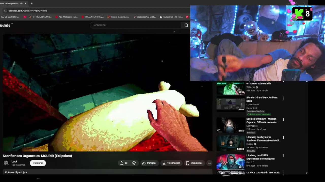
Task: Share the video with Partager
Action: pos(149,163)
